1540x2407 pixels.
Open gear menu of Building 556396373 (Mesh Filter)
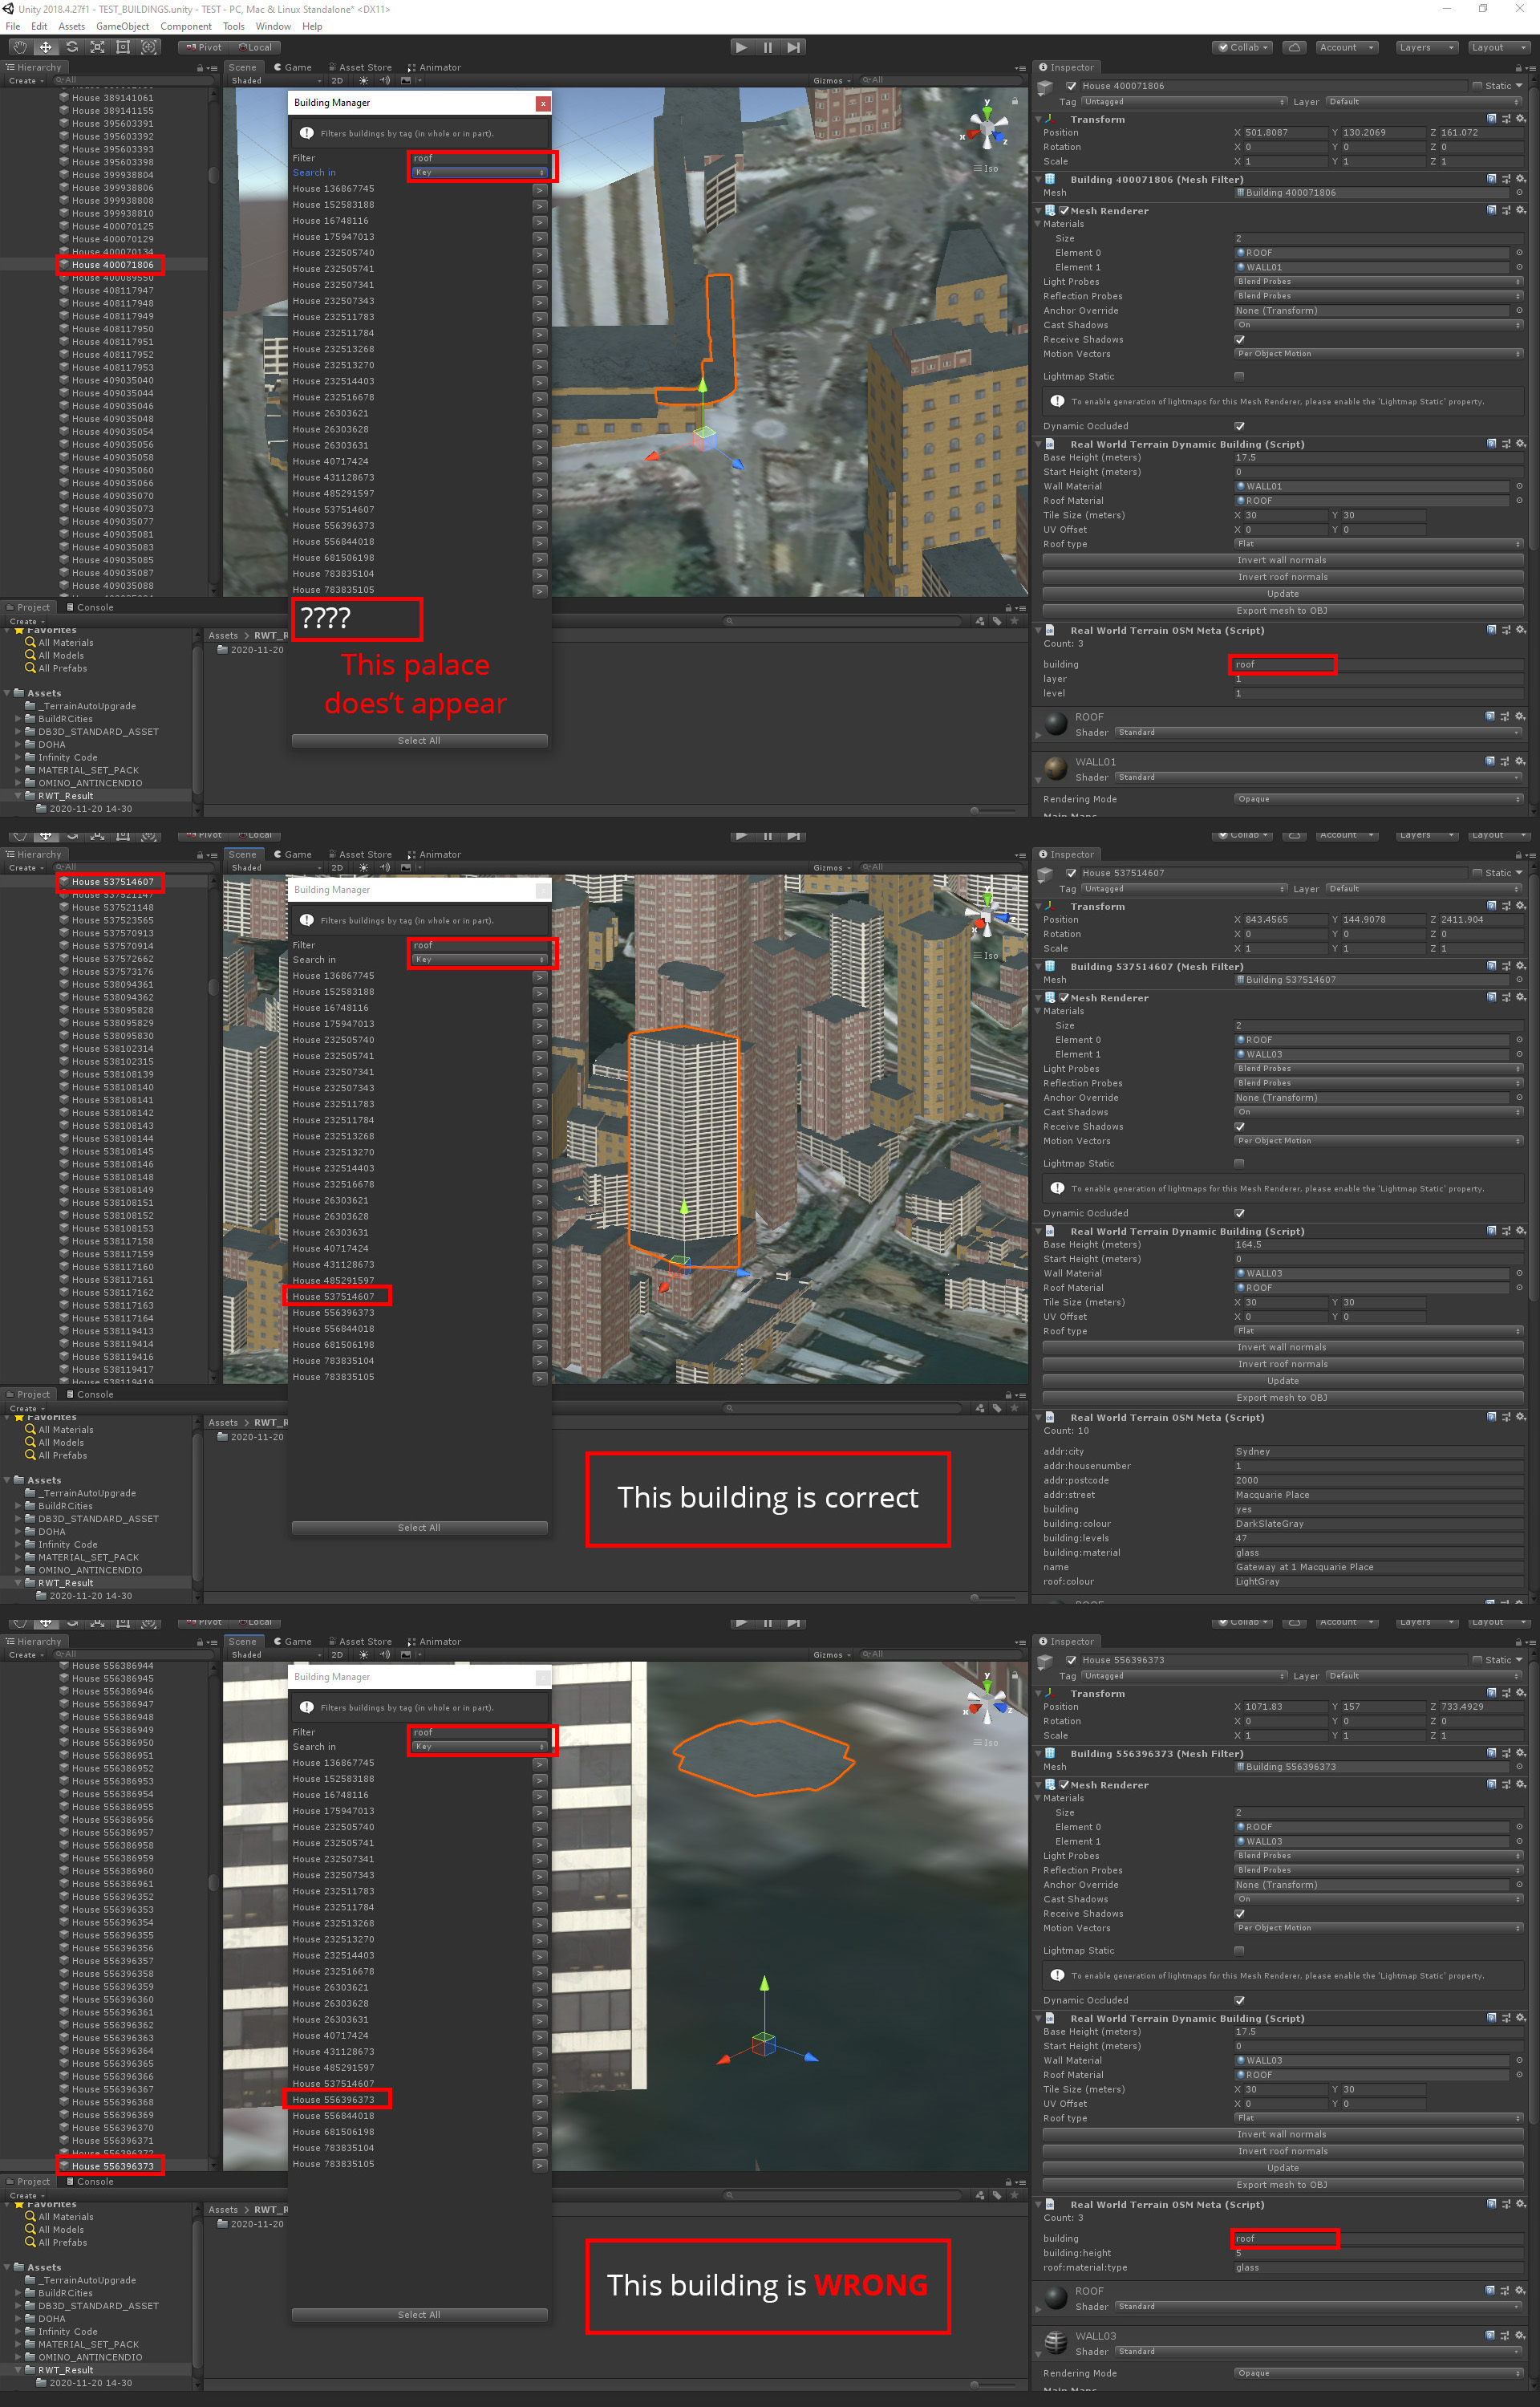(1520, 1753)
